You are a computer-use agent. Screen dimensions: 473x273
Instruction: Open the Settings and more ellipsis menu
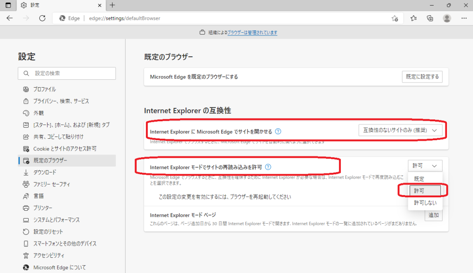pos(464,18)
